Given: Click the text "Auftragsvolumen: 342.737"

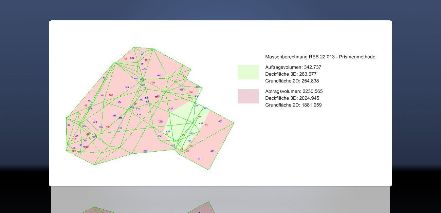Looking at the screenshot, I should 293,67.
